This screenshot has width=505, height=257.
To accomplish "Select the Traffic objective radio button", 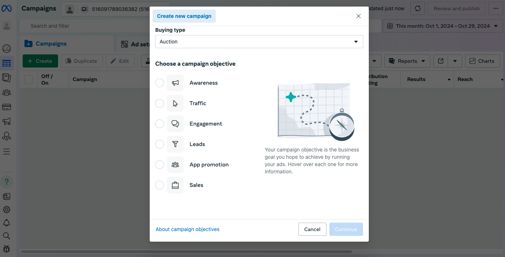I will [x=160, y=103].
